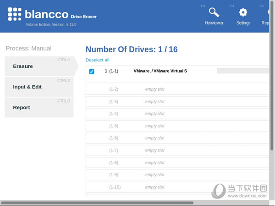Image resolution: width=275 pixels, height=206 pixels.
Task: Click the 1 (1-1) drive number label
Action: pyautogui.click(x=111, y=71)
